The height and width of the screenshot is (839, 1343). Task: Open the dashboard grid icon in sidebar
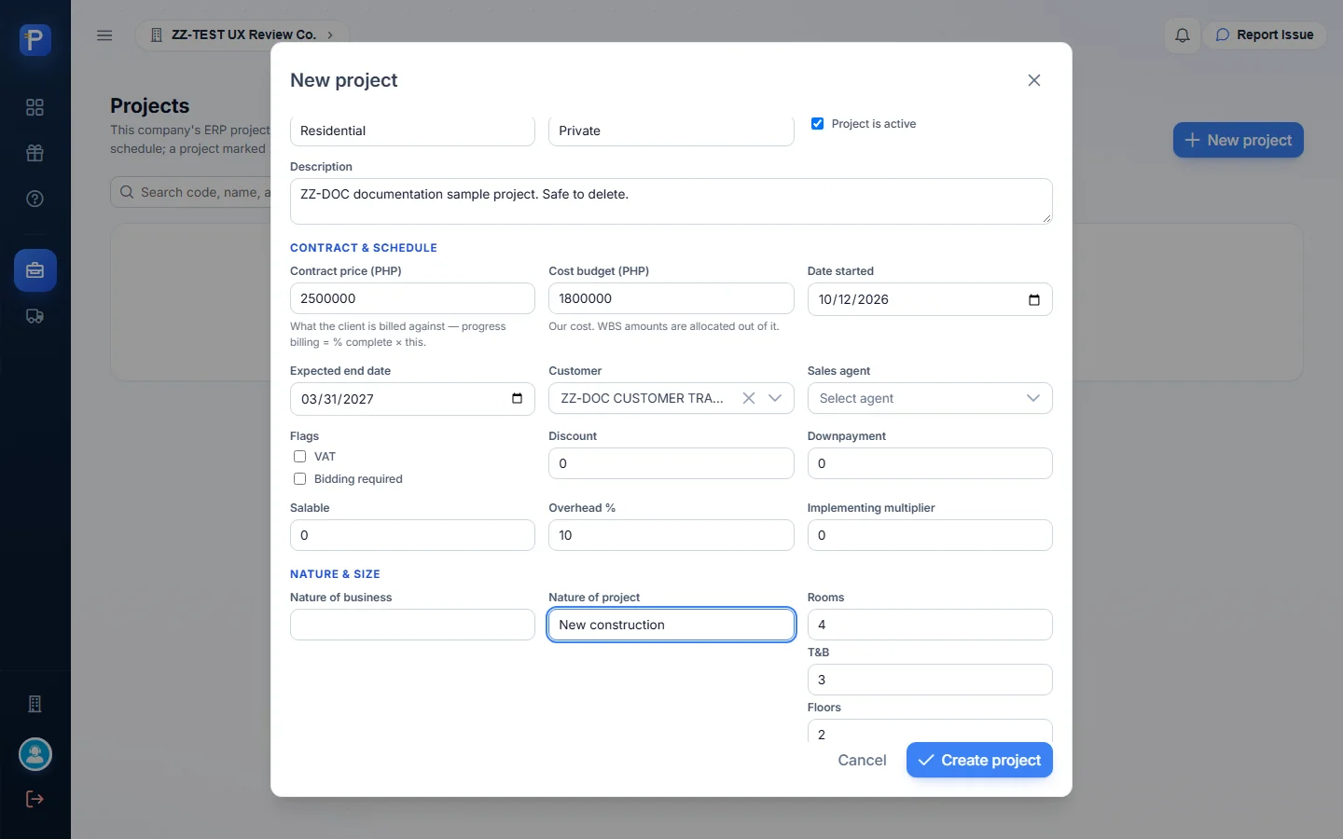tap(35, 107)
